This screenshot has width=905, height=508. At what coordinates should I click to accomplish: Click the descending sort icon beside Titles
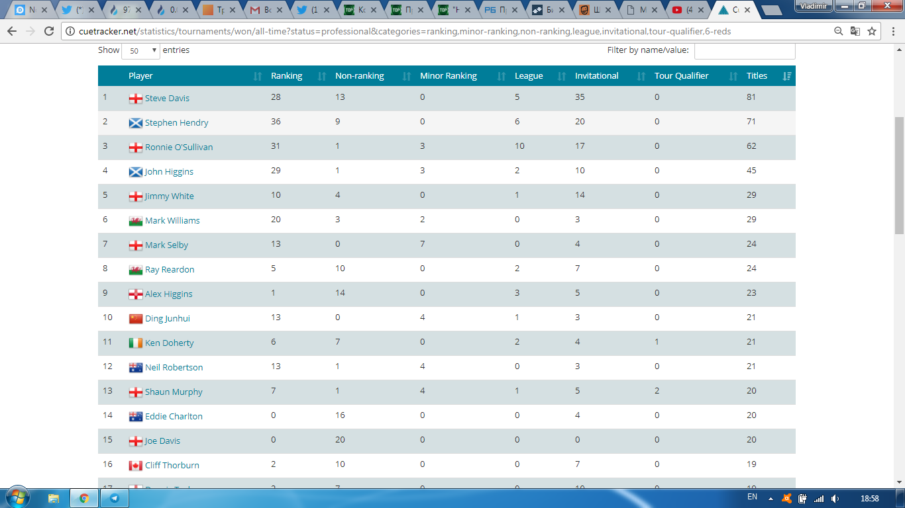tap(787, 76)
